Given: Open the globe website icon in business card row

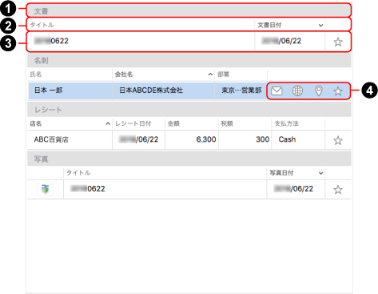Looking at the screenshot, I should coord(297,91).
